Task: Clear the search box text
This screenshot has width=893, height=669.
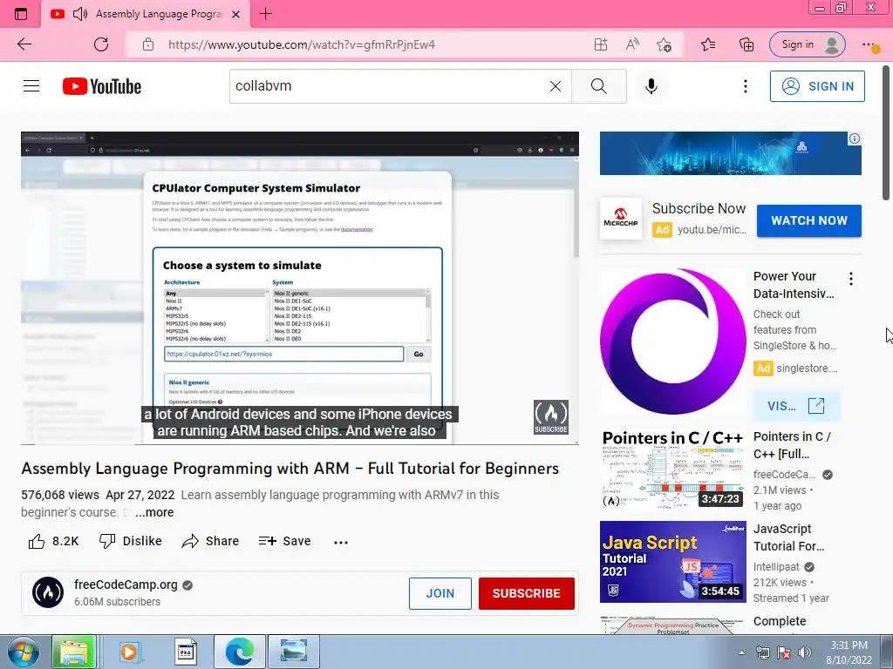Action: [x=556, y=86]
